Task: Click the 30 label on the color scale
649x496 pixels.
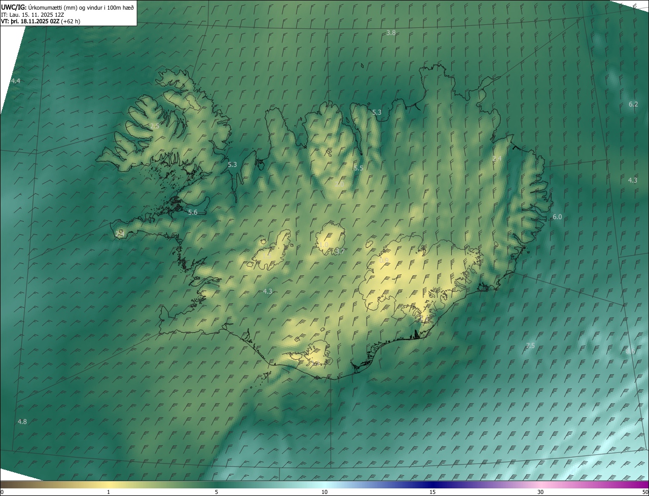Action: [540, 492]
